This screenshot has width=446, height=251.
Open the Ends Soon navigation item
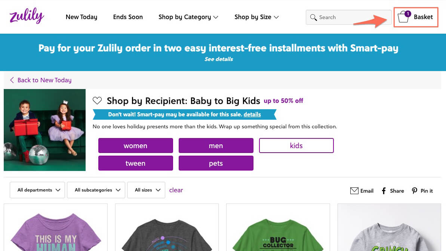click(x=128, y=17)
